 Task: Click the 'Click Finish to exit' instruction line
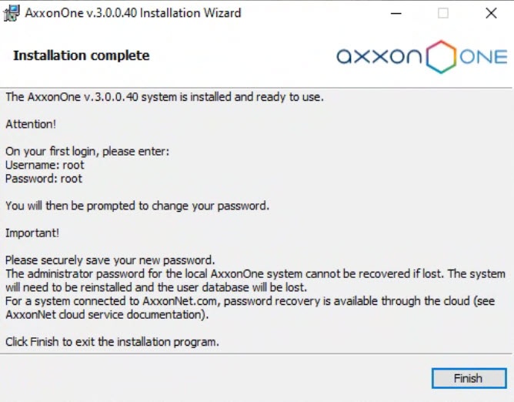coord(112,342)
